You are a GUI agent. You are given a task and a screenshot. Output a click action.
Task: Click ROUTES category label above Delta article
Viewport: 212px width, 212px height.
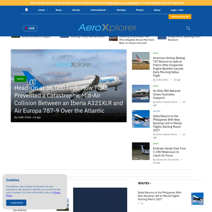pos(157,111)
